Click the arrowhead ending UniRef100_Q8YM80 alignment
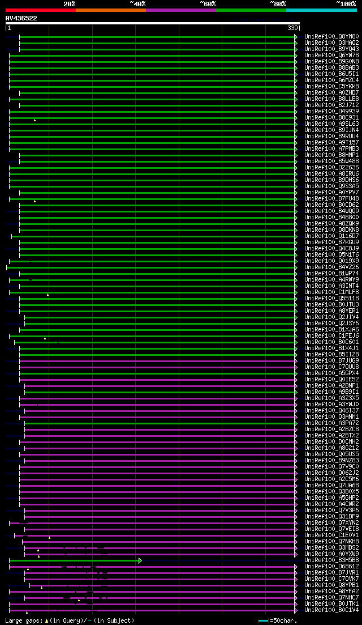Viewport: 362px width, 625px height. pyautogui.click(x=296, y=37)
